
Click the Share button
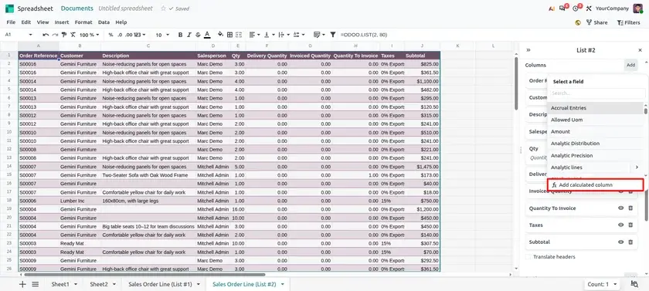pos(596,22)
